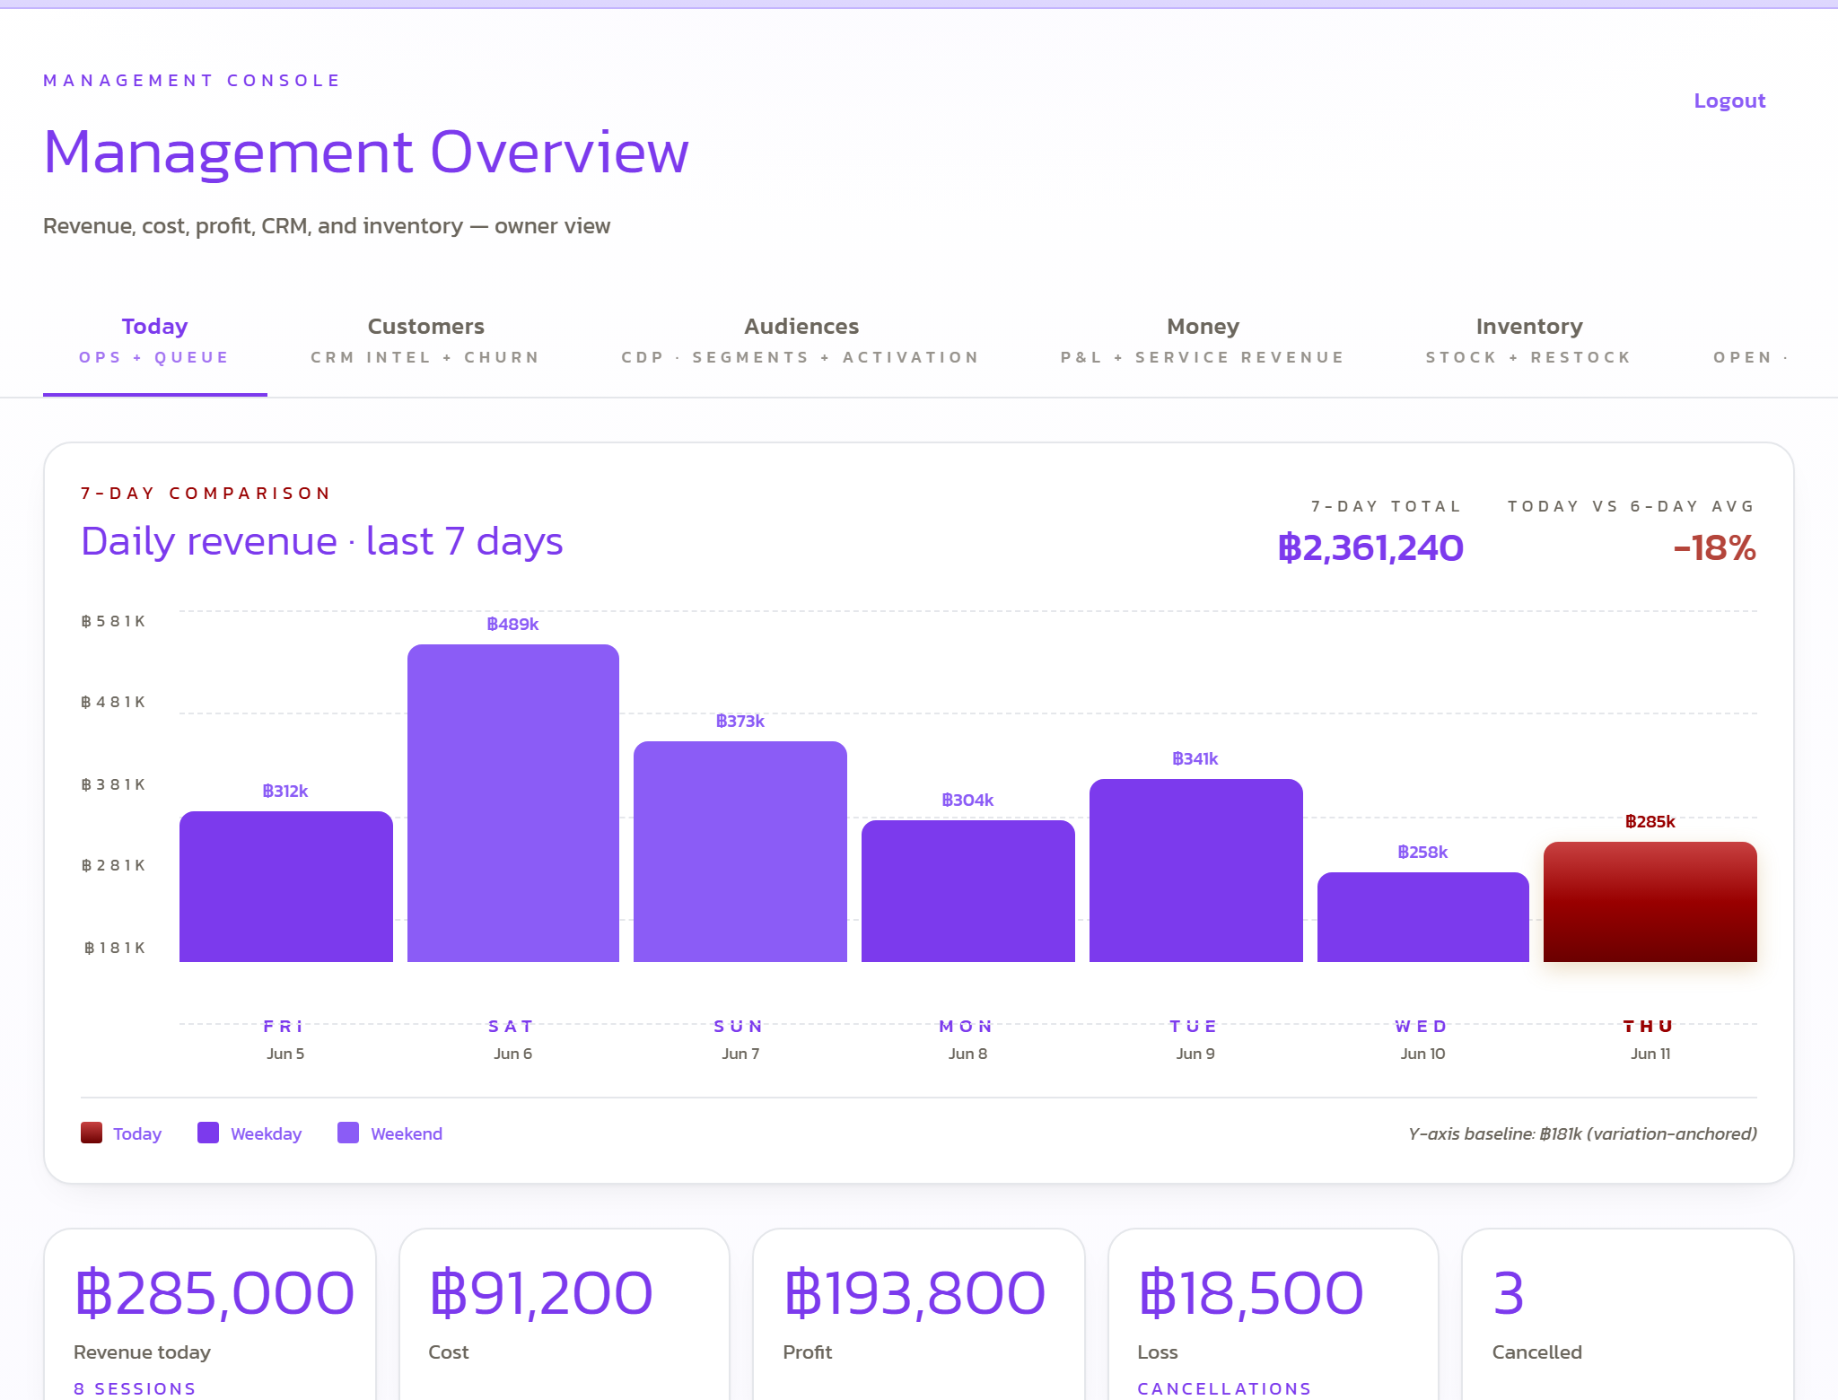Click the Monday ฿304k bar

[968, 891]
